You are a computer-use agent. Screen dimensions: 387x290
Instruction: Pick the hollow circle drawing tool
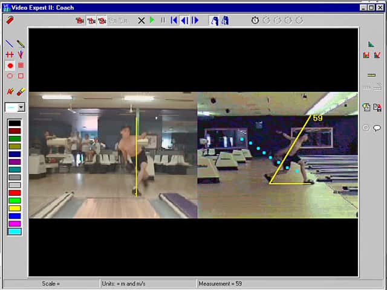[x=10, y=76]
